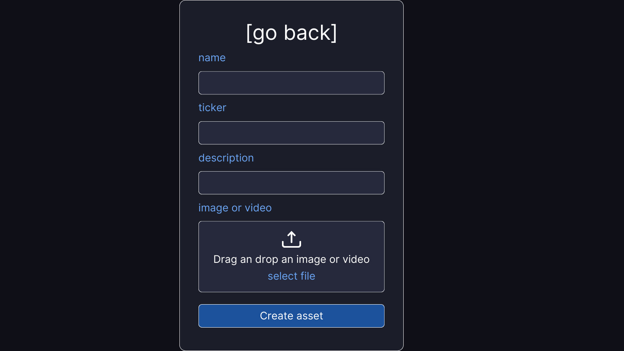Click the tray base of the upload icon
This screenshot has height=351, width=624.
coord(291,245)
